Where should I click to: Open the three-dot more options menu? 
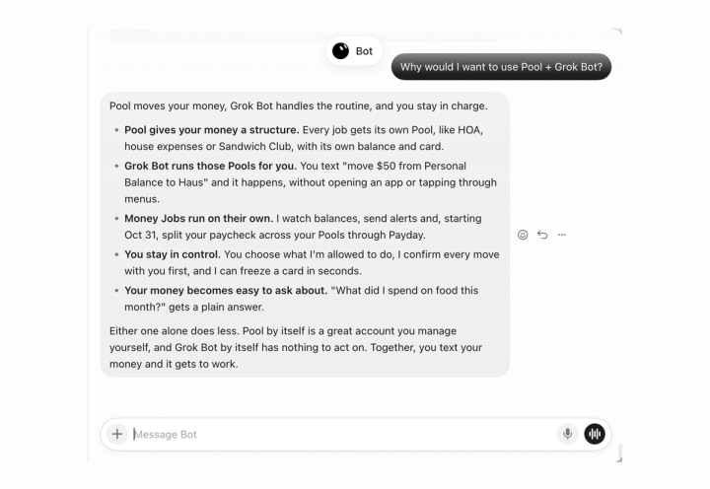[561, 235]
